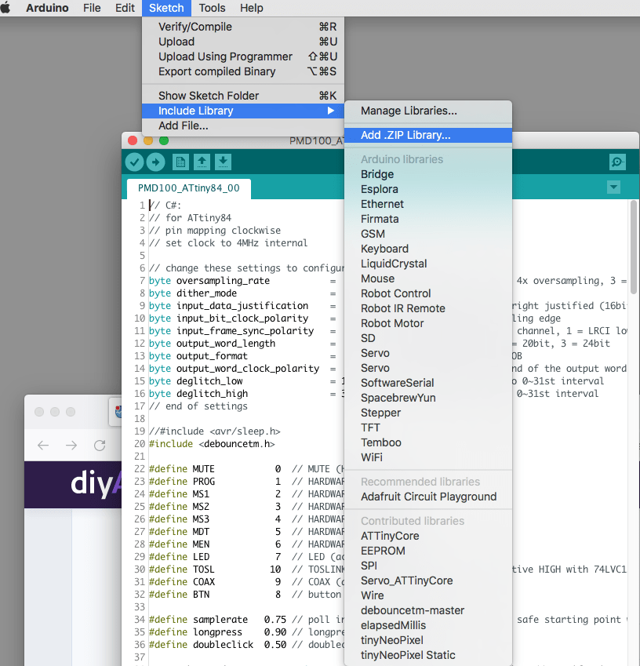Choose Add .ZIP Library...
640x666 pixels.
point(428,135)
